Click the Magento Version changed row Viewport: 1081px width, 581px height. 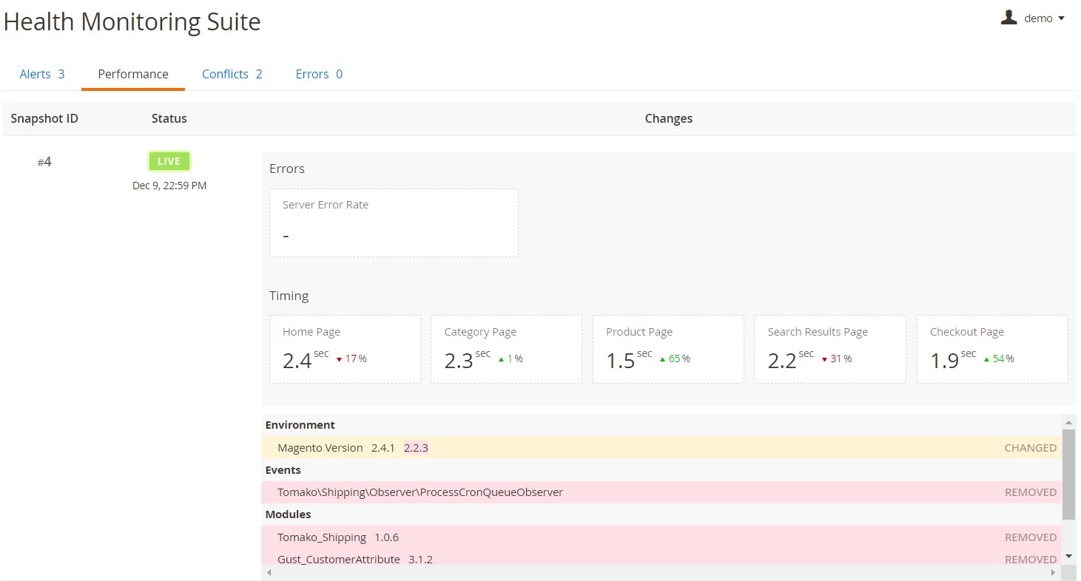point(661,448)
